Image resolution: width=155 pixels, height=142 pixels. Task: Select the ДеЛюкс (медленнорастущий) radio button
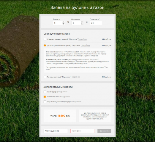[x=45, y=45]
